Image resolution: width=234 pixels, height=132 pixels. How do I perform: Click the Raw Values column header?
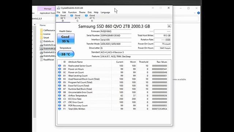click(x=162, y=62)
